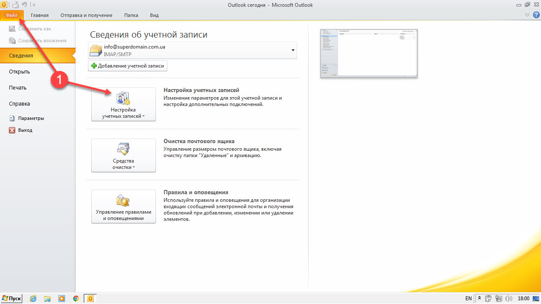Open Windows Explorer from the taskbar
The width and height of the screenshot is (541, 304).
(x=47, y=299)
